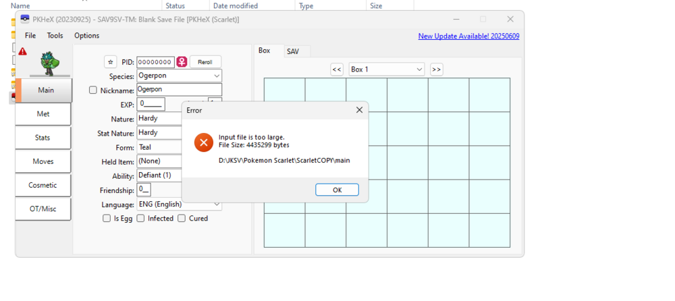
Task: Expand the Box 1 selector dropdown
Action: (386, 70)
